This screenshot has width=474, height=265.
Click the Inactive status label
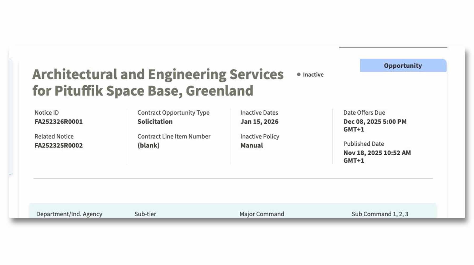click(x=313, y=75)
